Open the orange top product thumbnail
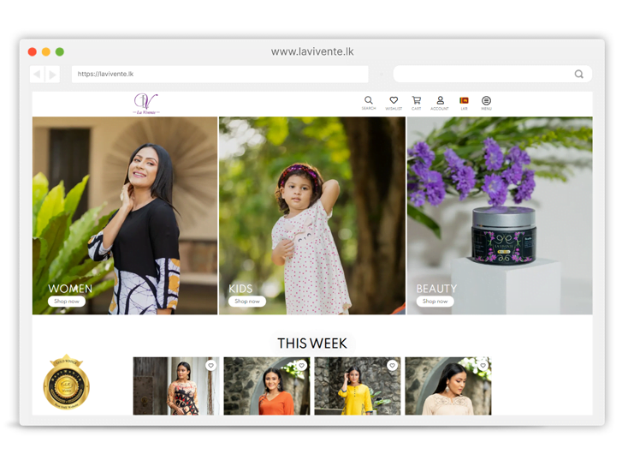Screen dimensions: 622x466 pos(265,390)
